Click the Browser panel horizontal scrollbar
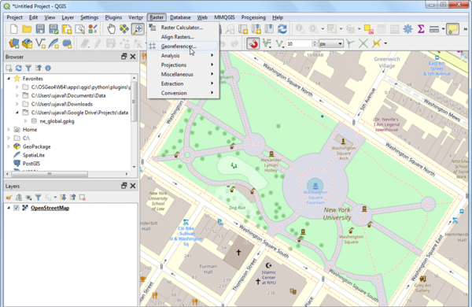Image resolution: width=472 pixels, height=307 pixels. [x=50, y=174]
